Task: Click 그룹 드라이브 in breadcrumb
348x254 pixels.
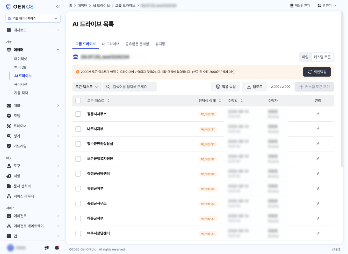Action: pyautogui.click(x=125, y=6)
